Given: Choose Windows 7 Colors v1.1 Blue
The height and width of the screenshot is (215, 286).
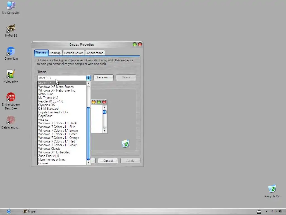Looking at the screenshot, I should (x=62, y=127).
